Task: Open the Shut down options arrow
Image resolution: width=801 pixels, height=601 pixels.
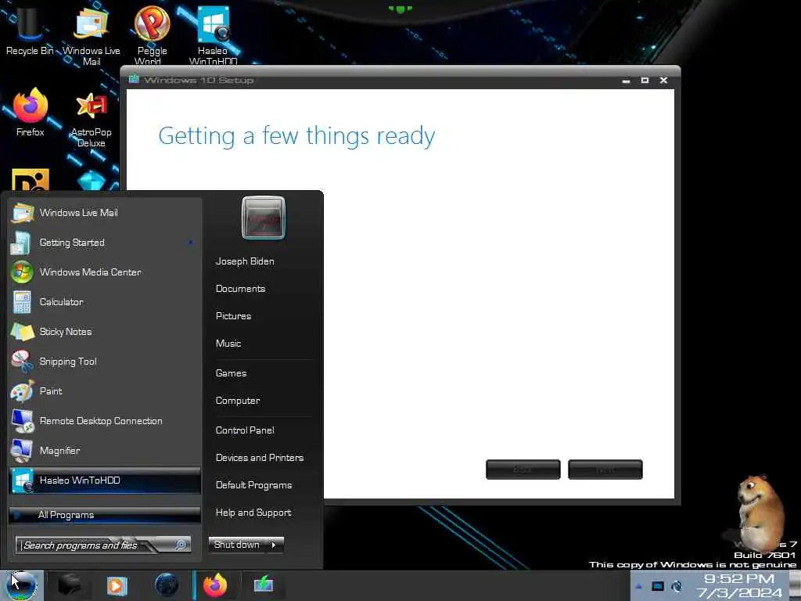Action: (275, 545)
